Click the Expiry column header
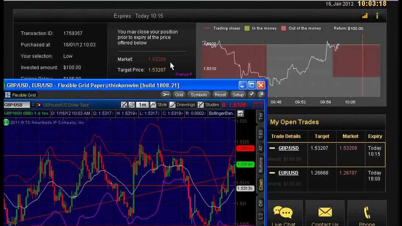This screenshot has height=226, width=402. coord(375,136)
